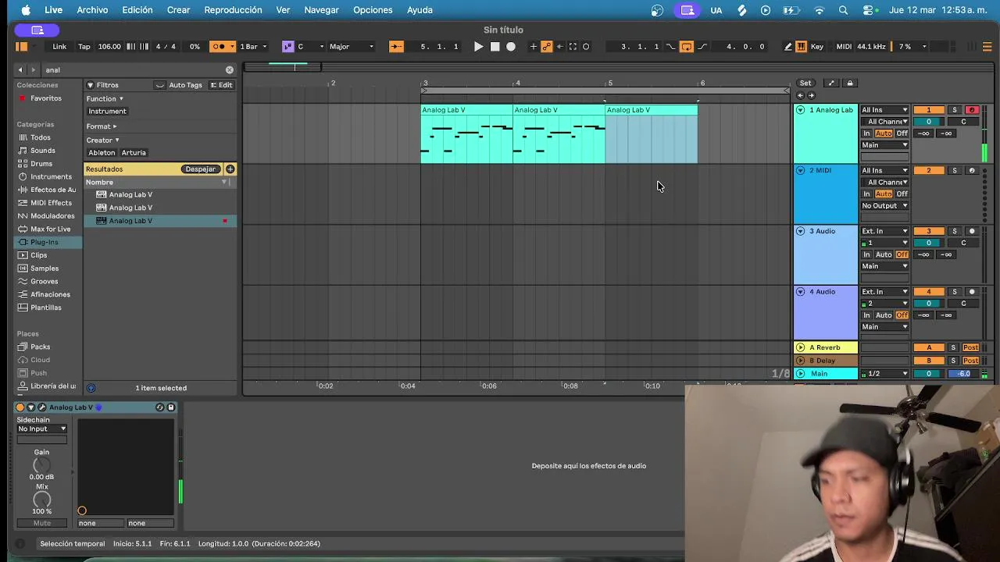Viewport: 1000px width, 562px height.
Task: Toggle the Automation Mode icon beside Set
Action: point(831,84)
